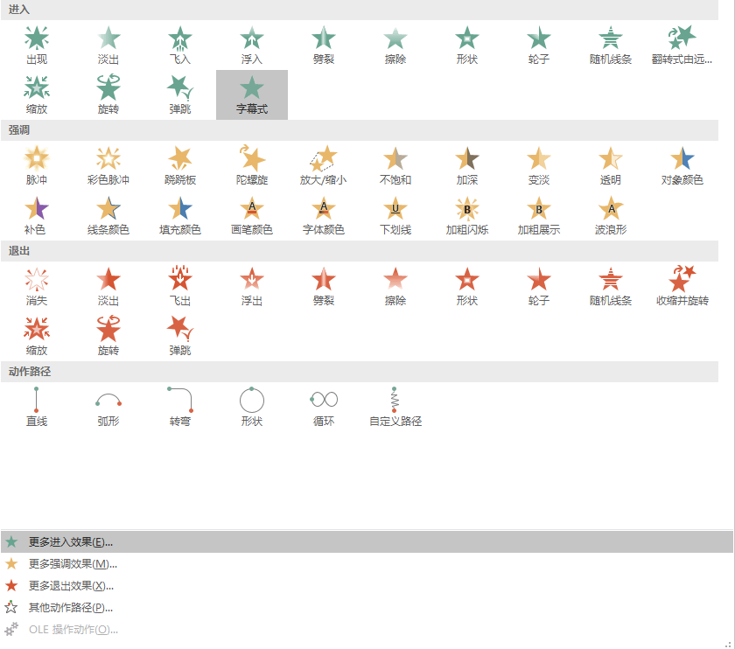The height and width of the screenshot is (649, 735).
Task: Select the 轮子 entrance animation
Action: (539, 45)
